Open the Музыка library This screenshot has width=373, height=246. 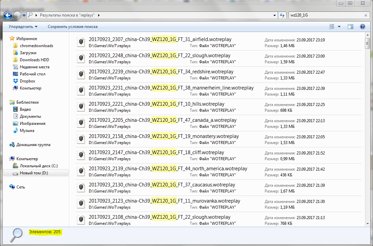(27, 130)
